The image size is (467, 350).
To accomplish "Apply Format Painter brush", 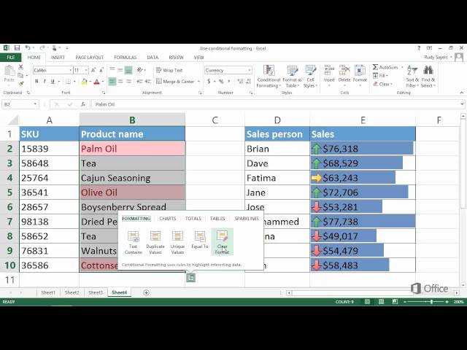I will click(x=21, y=84).
